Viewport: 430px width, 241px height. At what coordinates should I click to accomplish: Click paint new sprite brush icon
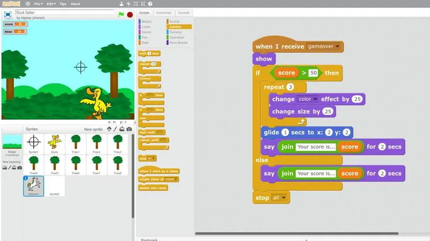tap(115, 129)
